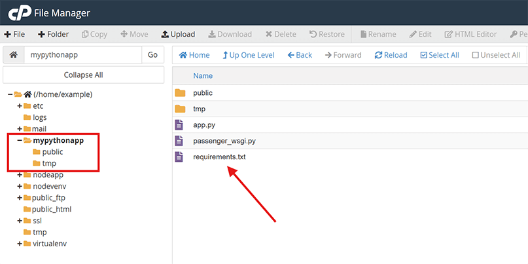Select the app.py file name
Viewport: 528px width, 264px height.
(x=204, y=125)
